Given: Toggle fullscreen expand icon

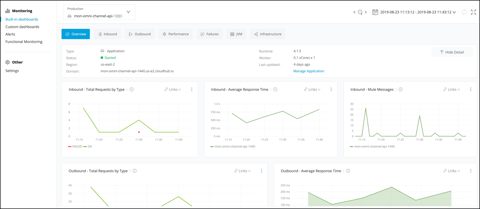Looking at the screenshot, I should pos(473,12).
